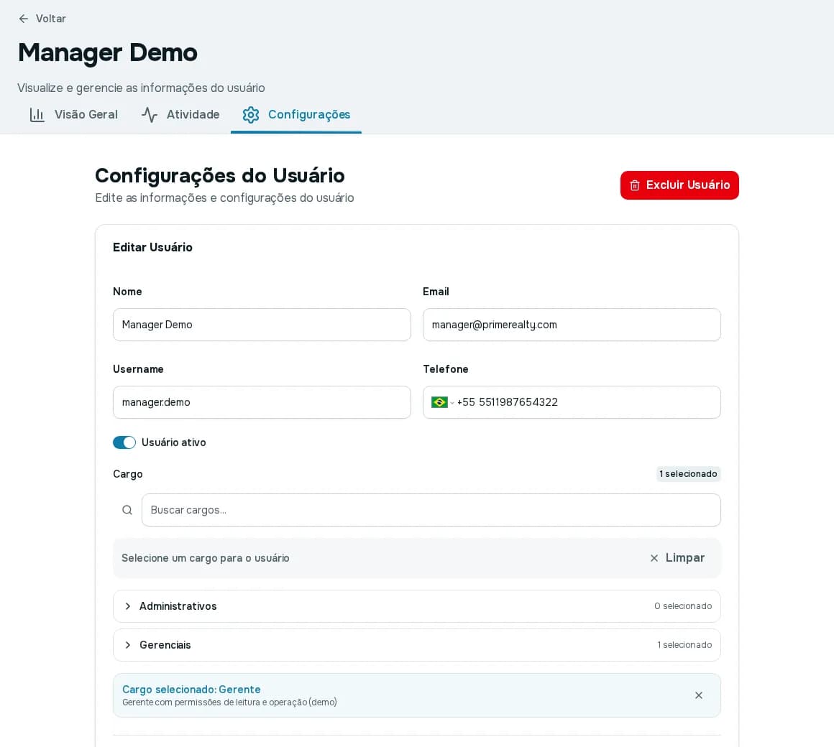Click the Gerente permissions description text

click(x=230, y=702)
